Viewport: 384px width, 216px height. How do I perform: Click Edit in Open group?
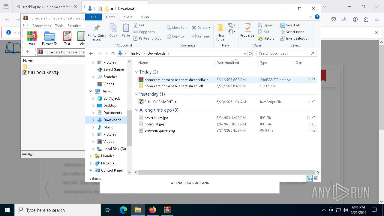264,32
